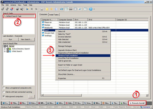Uncheck Hide ignored computers
Screen dimensions: 153x109
click(4, 96)
